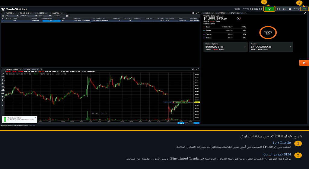Add a new tab beside BALANCES
Image resolution: width=309 pixels, height=169 pixels.
coord(245,13)
